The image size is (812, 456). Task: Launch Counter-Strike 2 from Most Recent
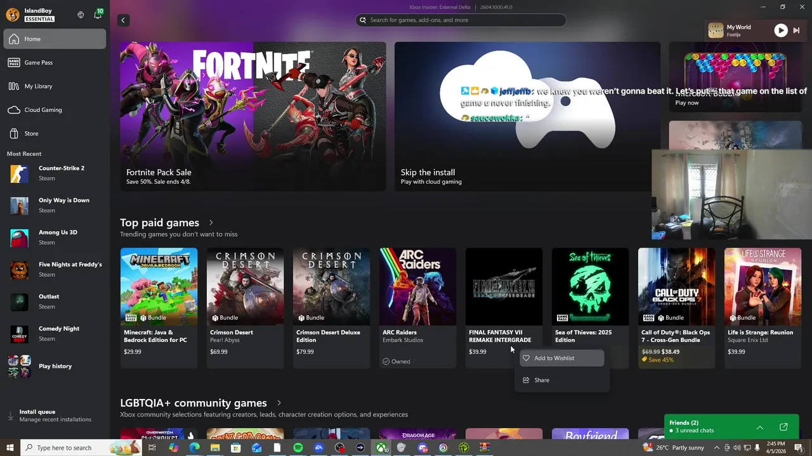tap(55, 173)
